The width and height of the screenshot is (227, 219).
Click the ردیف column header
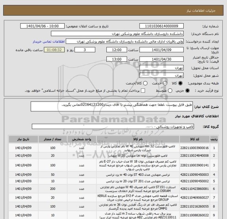pos(214,139)
